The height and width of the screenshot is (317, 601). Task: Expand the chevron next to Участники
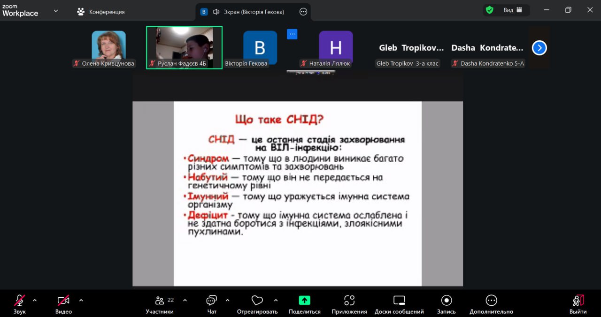[x=185, y=300]
